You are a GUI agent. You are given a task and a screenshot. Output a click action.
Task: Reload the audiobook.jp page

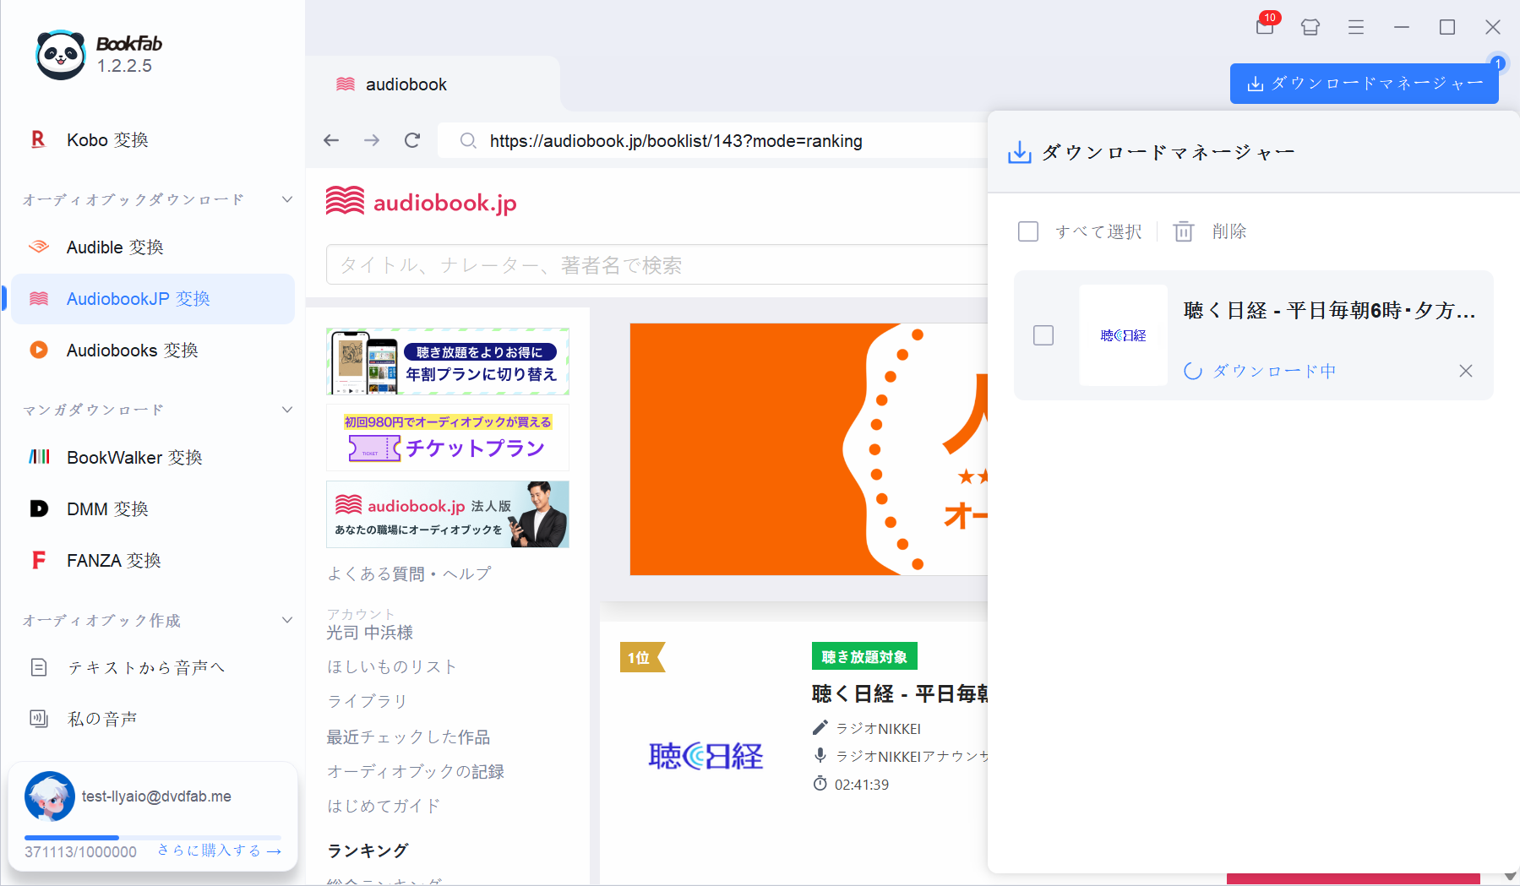pyautogui.click(x=412, y=140)
